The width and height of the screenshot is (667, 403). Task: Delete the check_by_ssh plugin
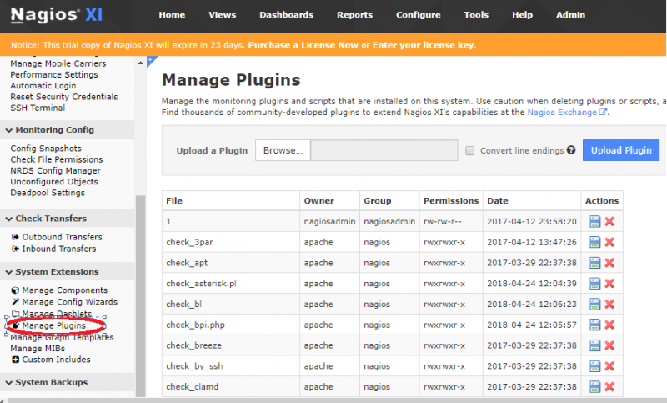click(x=609, y=366)
